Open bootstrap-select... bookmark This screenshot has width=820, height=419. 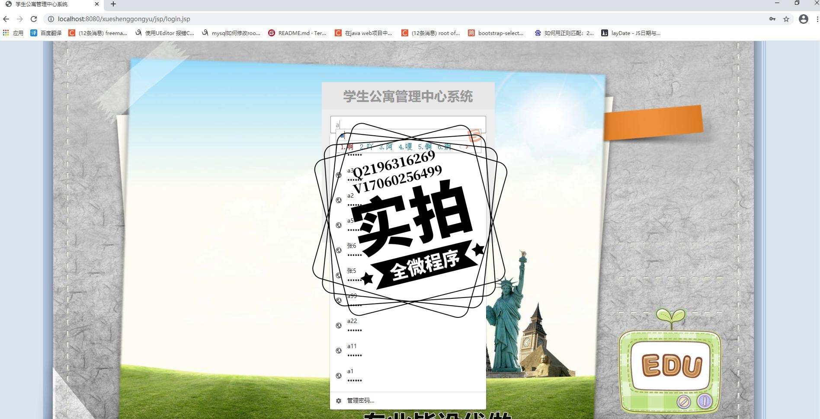click(x=496, y=33)
